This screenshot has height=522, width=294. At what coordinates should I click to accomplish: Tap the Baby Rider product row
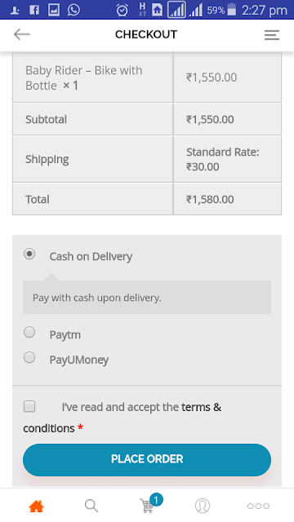point(147,78)
